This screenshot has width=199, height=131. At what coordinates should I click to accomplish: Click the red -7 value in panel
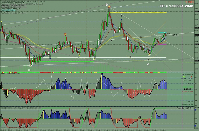191,77
